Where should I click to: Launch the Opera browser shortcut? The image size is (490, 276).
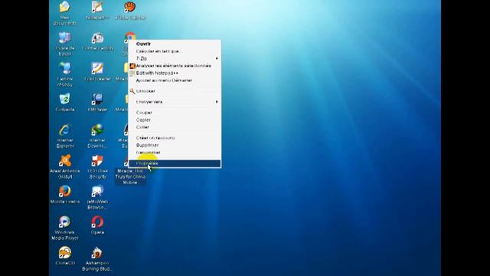click(x=97, y=222)
